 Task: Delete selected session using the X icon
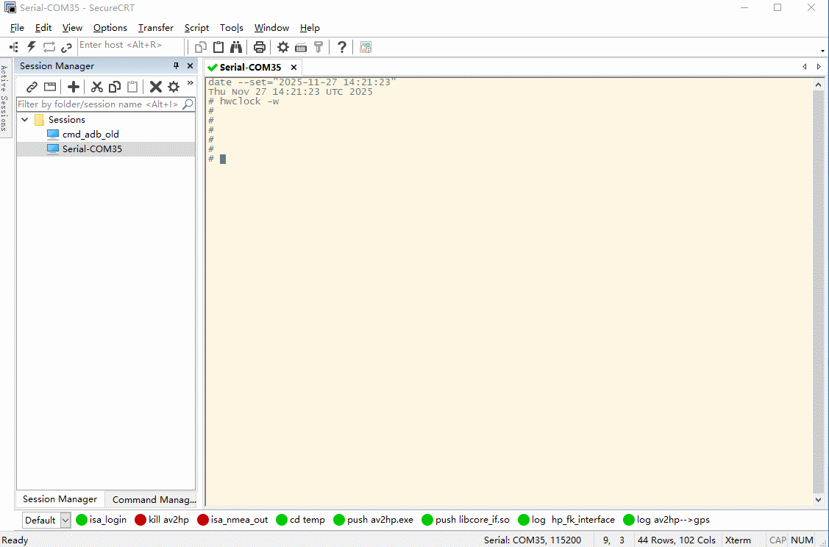155,86
